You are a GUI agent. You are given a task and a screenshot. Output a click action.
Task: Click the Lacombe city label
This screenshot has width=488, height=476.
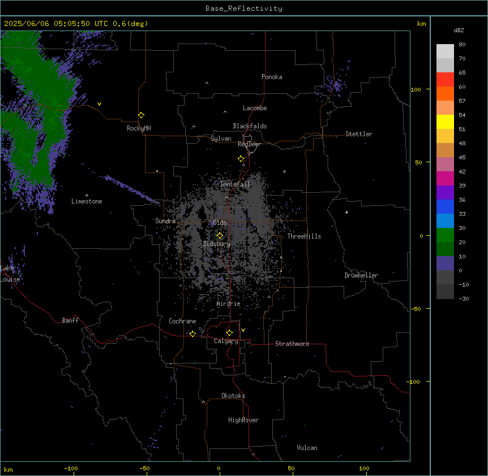255,108
